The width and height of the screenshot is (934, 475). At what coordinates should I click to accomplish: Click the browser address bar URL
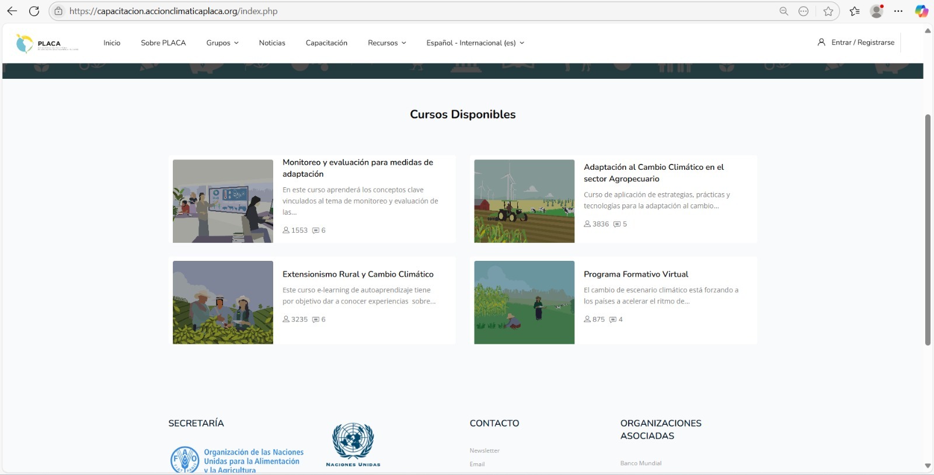coord(173,11)
